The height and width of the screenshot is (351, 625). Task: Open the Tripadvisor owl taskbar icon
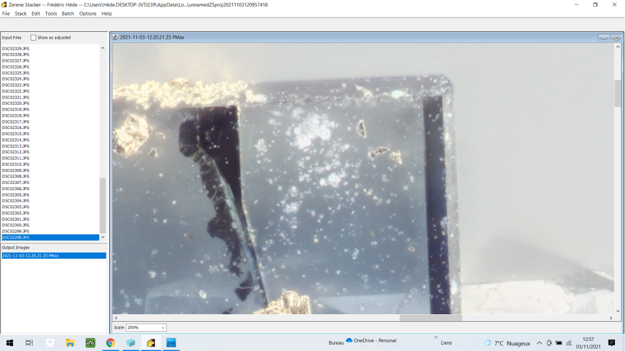(x=91, y=343)
